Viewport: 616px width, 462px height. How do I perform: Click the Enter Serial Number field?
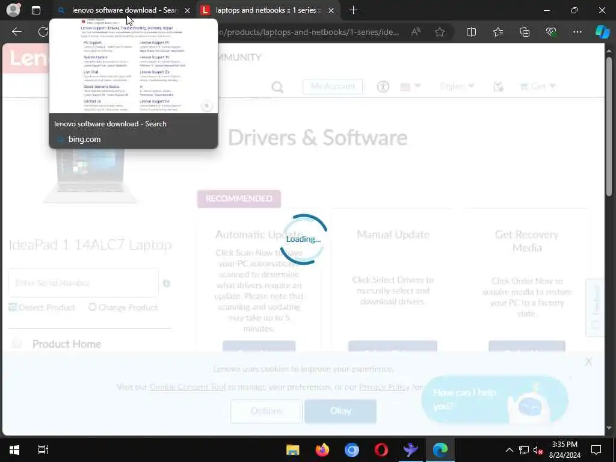click(83, 283)
